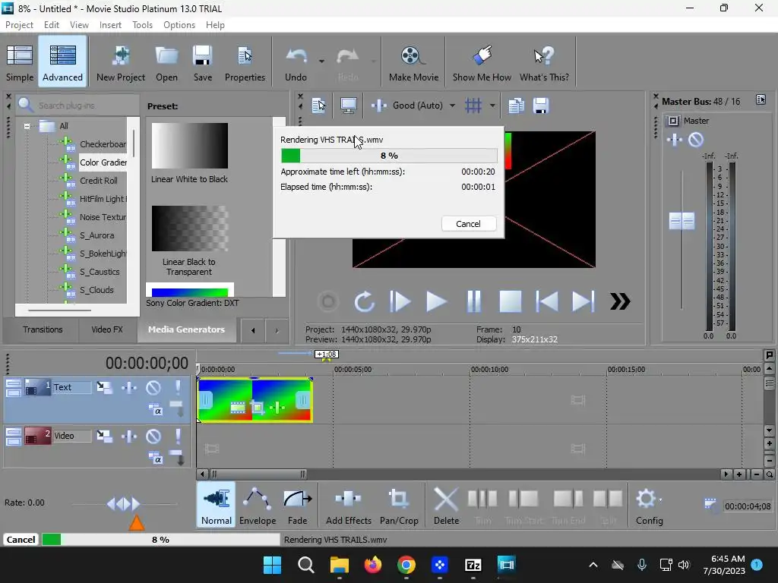
Task: Click the Search plug-ins field
Action: pyautogui.click(x=78, y=105)
